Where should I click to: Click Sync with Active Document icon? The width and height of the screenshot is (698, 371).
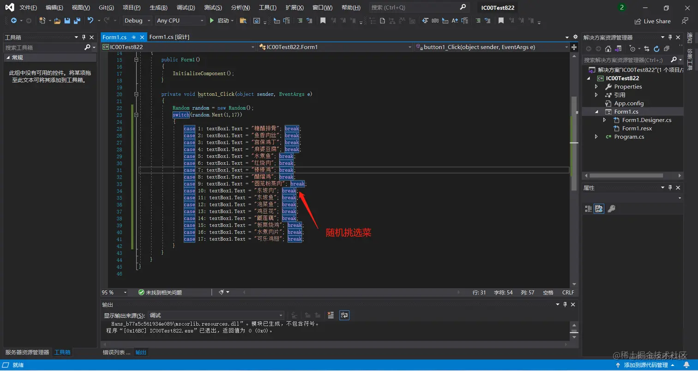point(646,49)
